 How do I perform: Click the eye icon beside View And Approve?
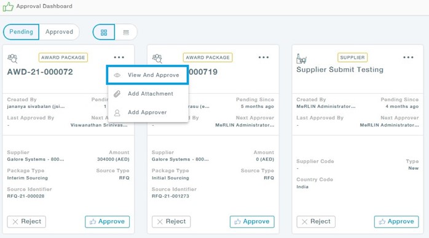pos(117,75)
